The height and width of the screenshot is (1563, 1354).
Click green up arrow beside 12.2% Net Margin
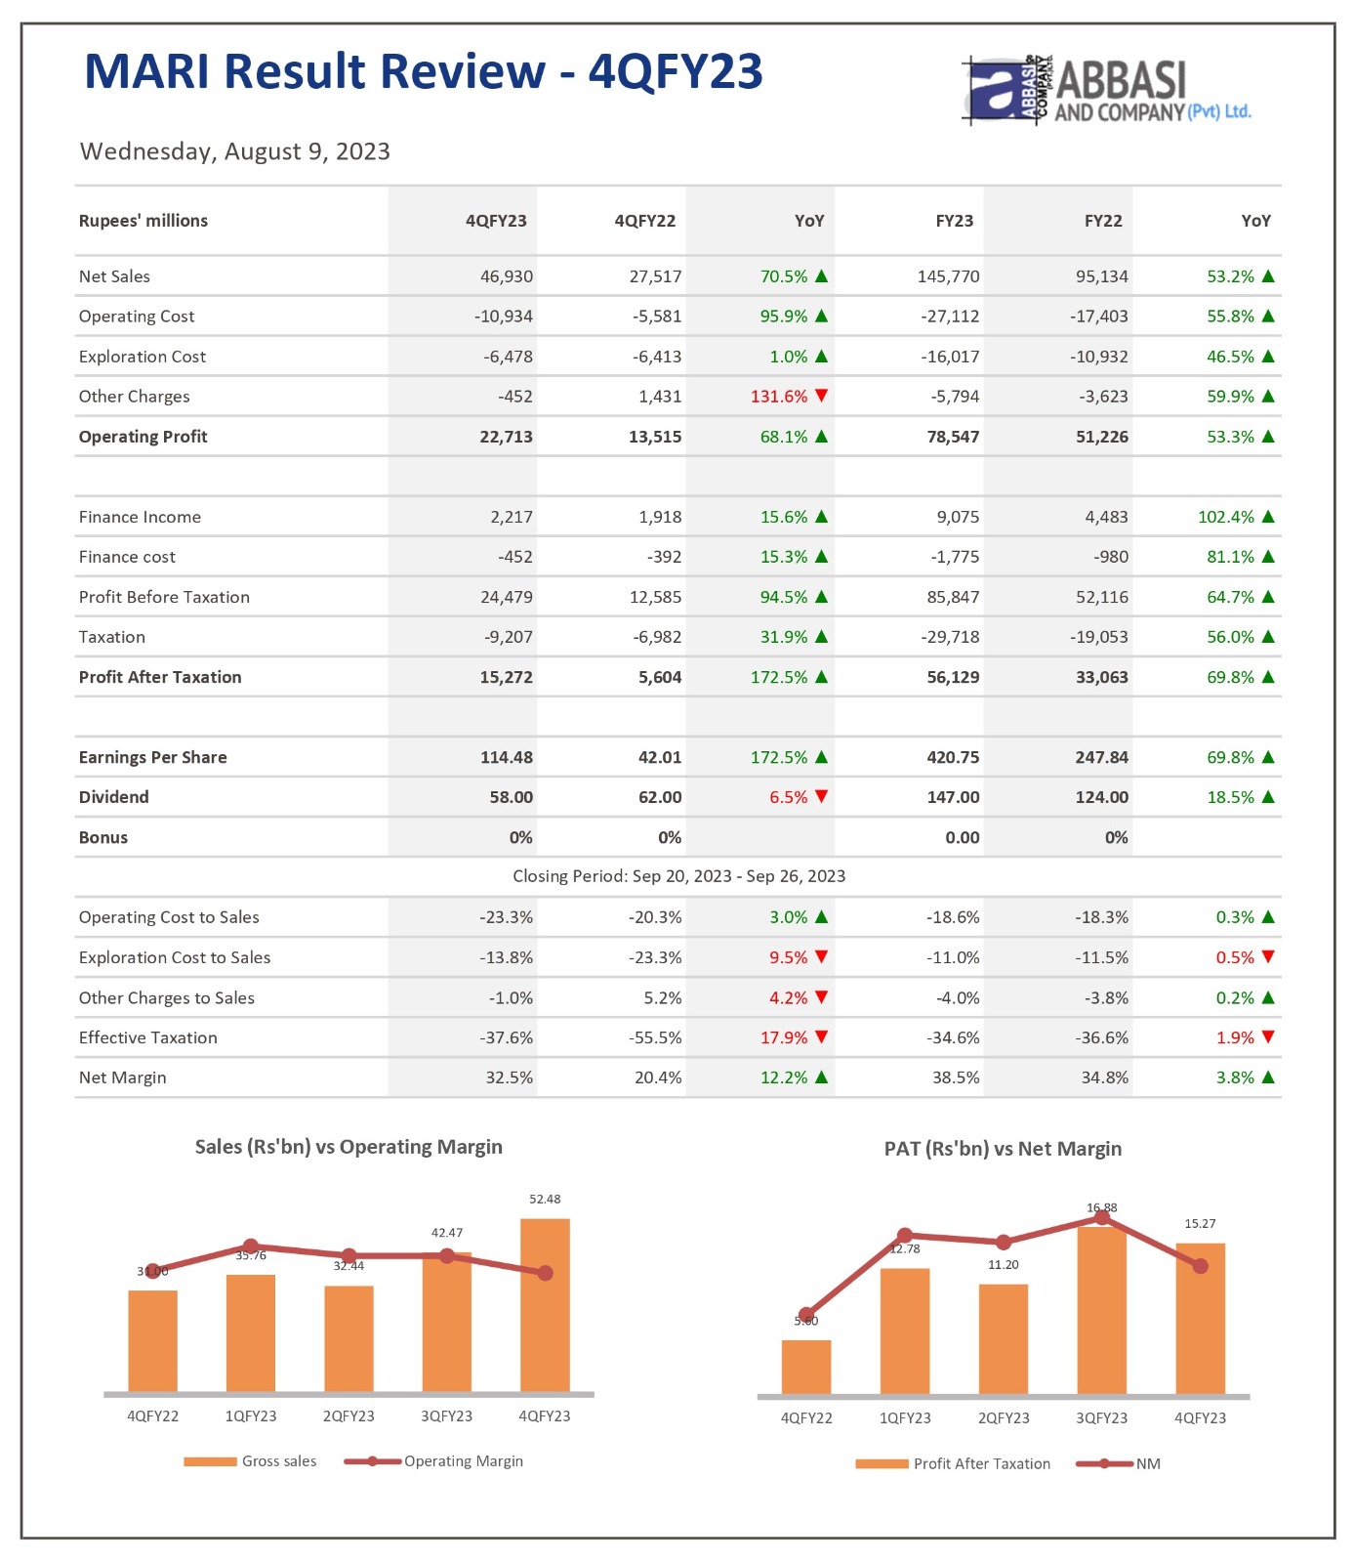pos(821,1077)
